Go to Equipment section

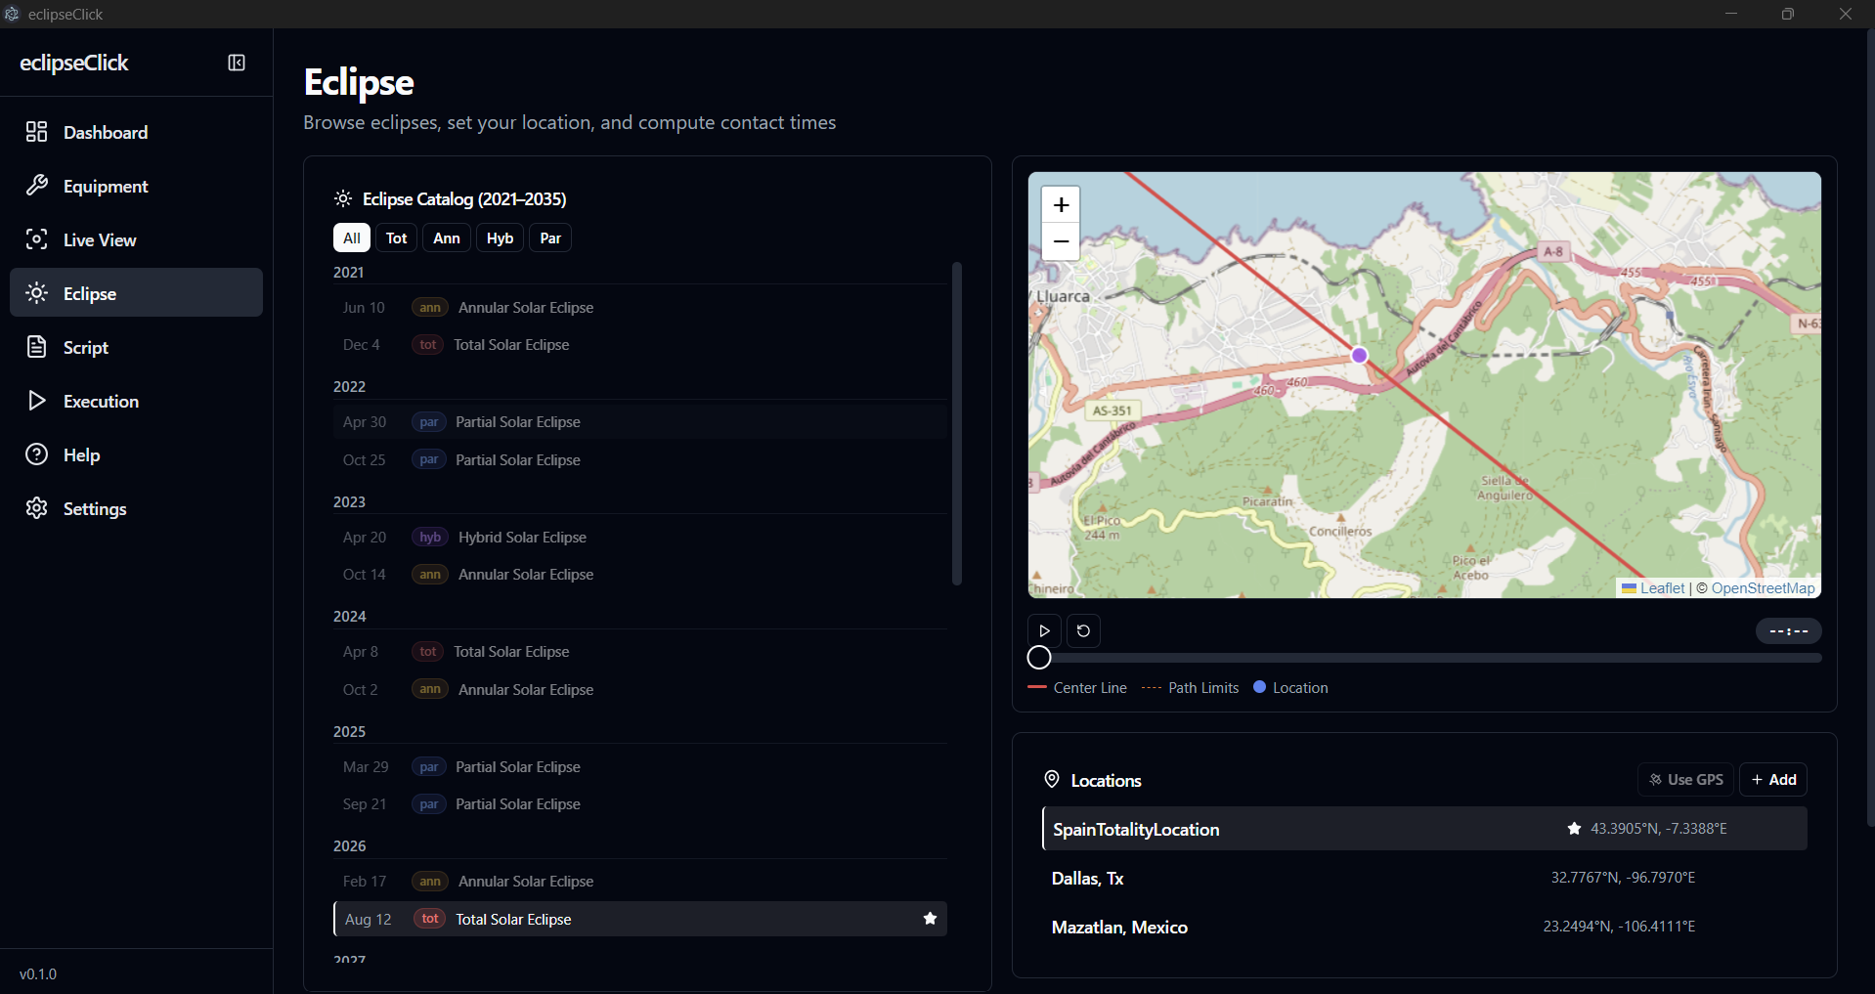click(x=105, y=186)
